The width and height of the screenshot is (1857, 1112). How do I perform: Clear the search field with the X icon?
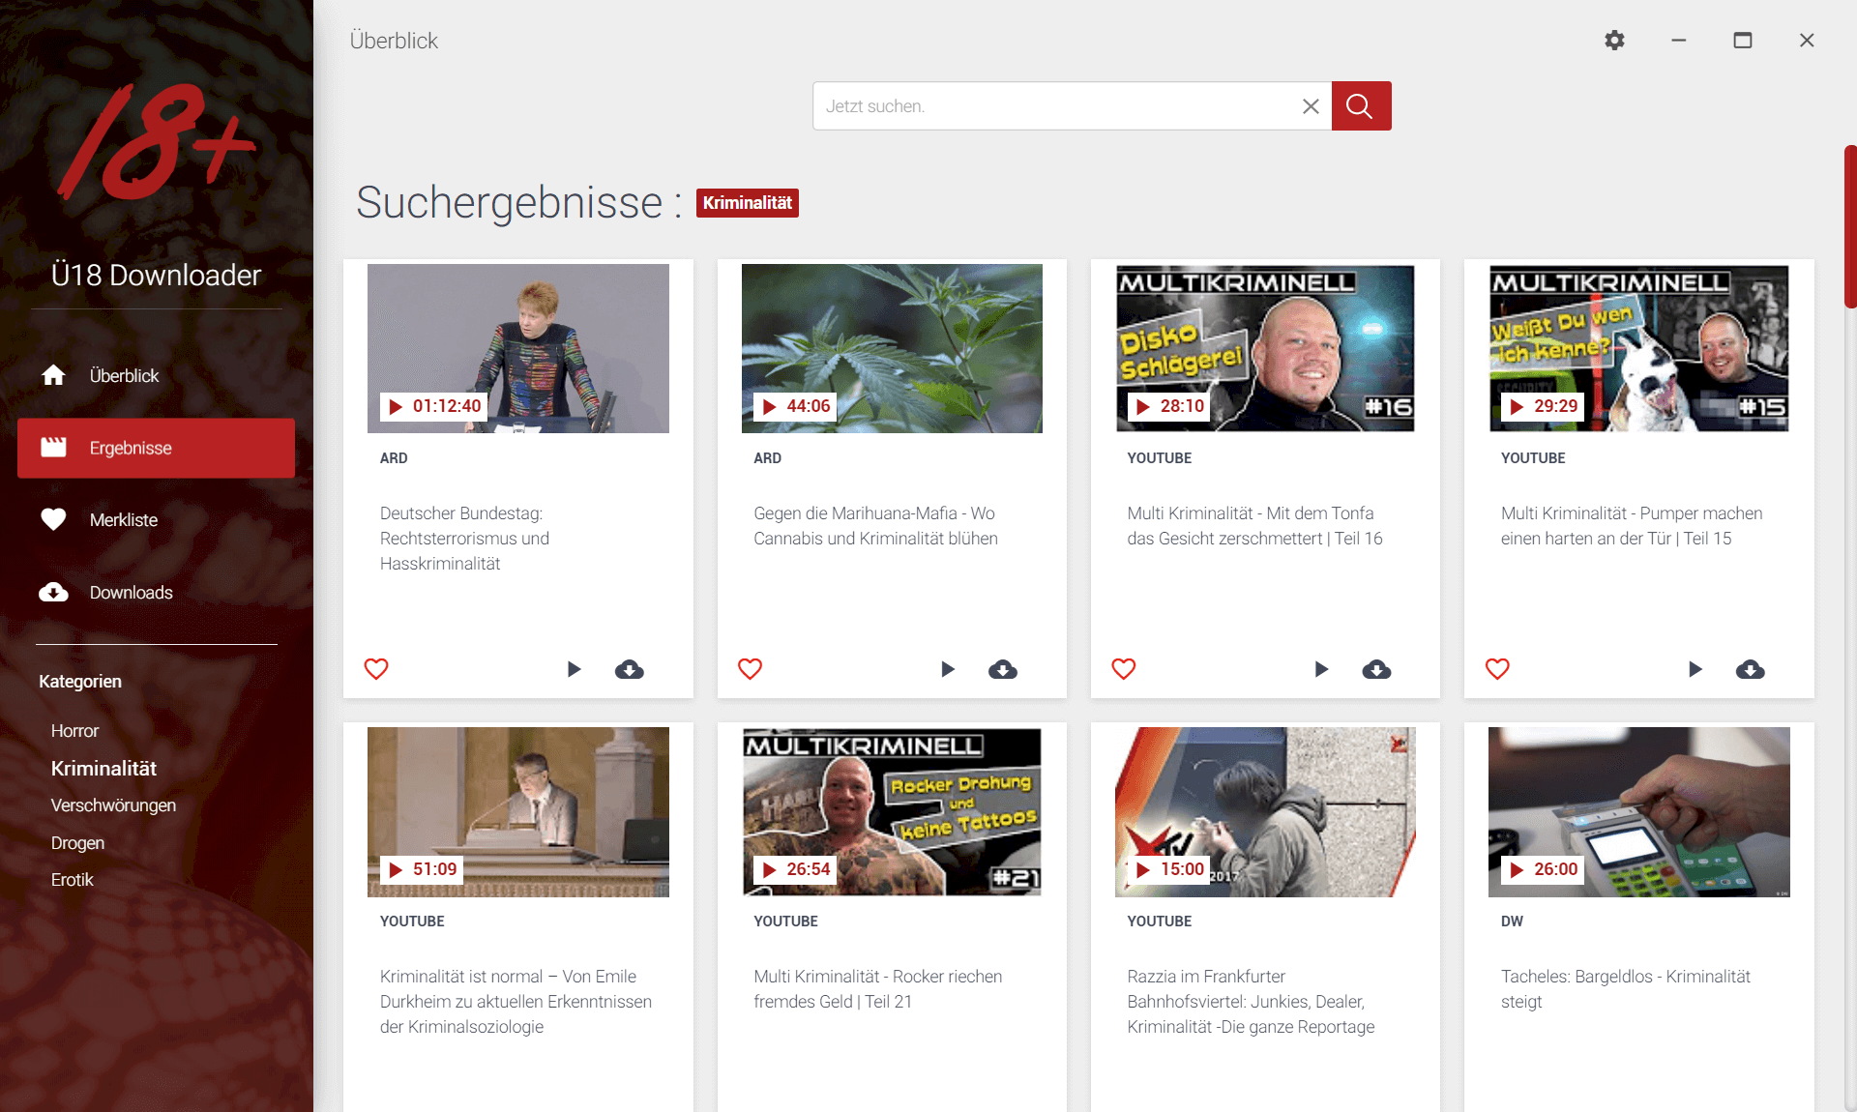click(x=1311, y=106)
